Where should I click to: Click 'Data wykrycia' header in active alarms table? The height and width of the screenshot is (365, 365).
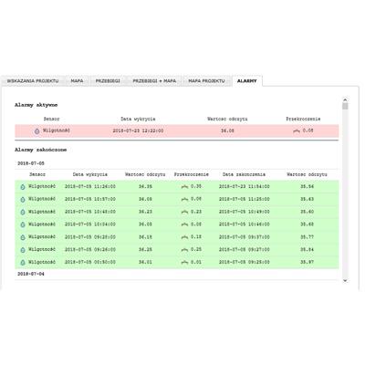pyautogui.click(x=138, y=119)
